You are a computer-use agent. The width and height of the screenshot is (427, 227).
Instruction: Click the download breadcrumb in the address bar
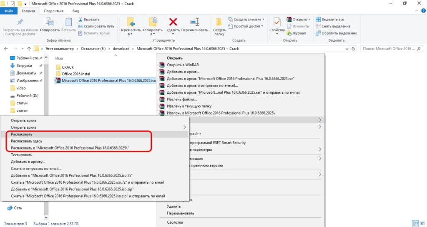pos(121,49)
